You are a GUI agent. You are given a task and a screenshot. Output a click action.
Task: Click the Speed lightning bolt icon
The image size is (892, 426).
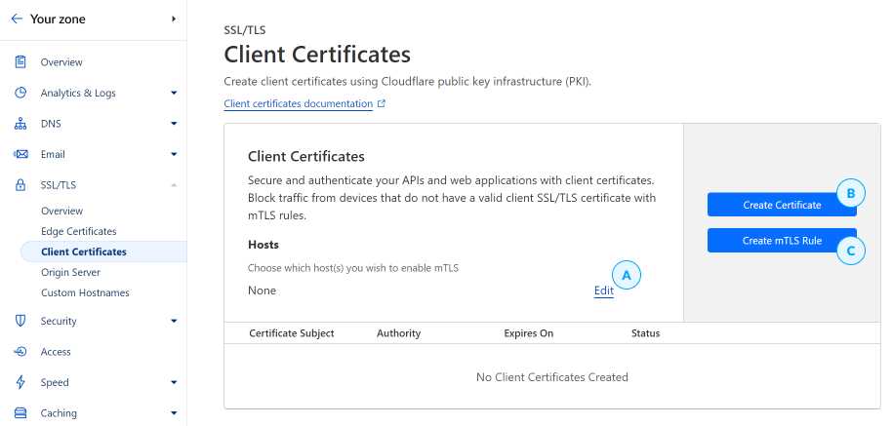pos(20,382)
